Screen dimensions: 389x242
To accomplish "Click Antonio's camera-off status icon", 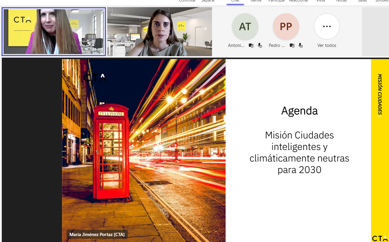I will point(251,45).
